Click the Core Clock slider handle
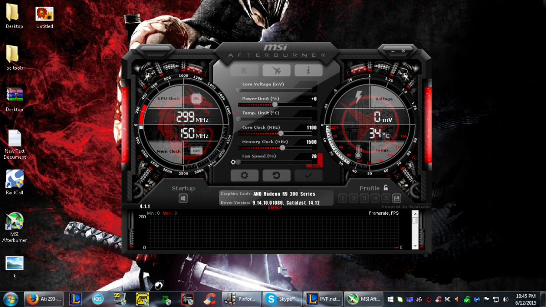 [281, 133]
